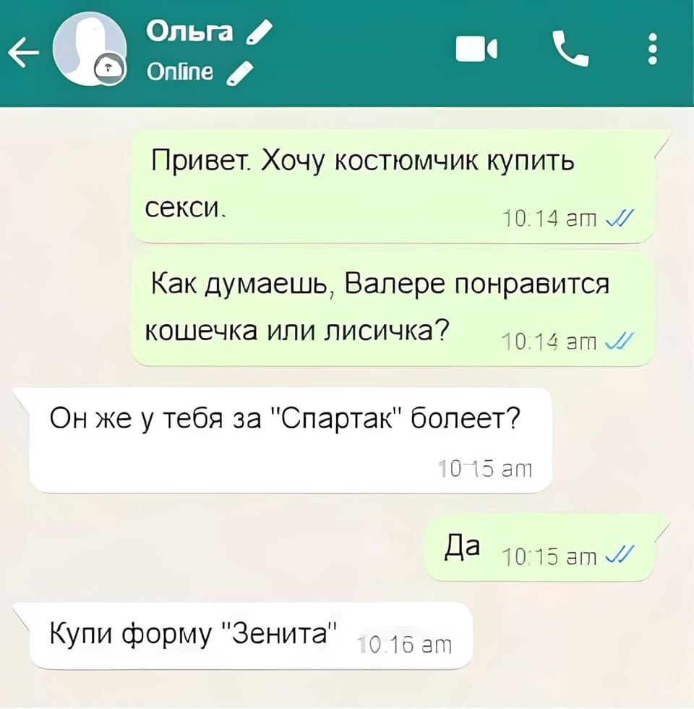Click the Online status text
Screen dimensions: 694x709
[x=180, y=72]
